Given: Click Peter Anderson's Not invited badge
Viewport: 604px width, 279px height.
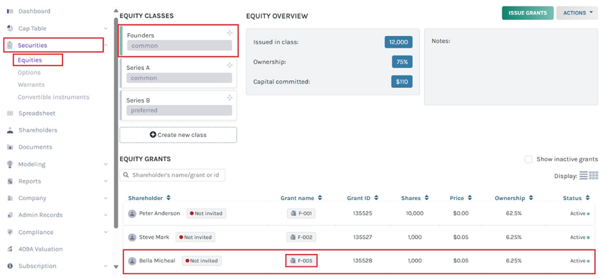Looking at the screenshot, I should [206, 213].
